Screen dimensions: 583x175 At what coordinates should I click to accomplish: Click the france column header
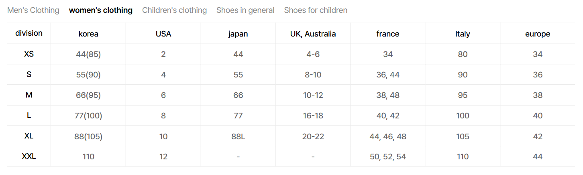point(388,34)
